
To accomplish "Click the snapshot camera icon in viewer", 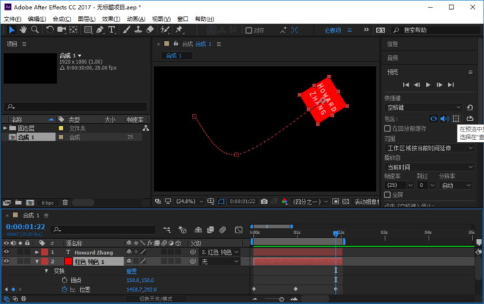I will pos(264,202).
